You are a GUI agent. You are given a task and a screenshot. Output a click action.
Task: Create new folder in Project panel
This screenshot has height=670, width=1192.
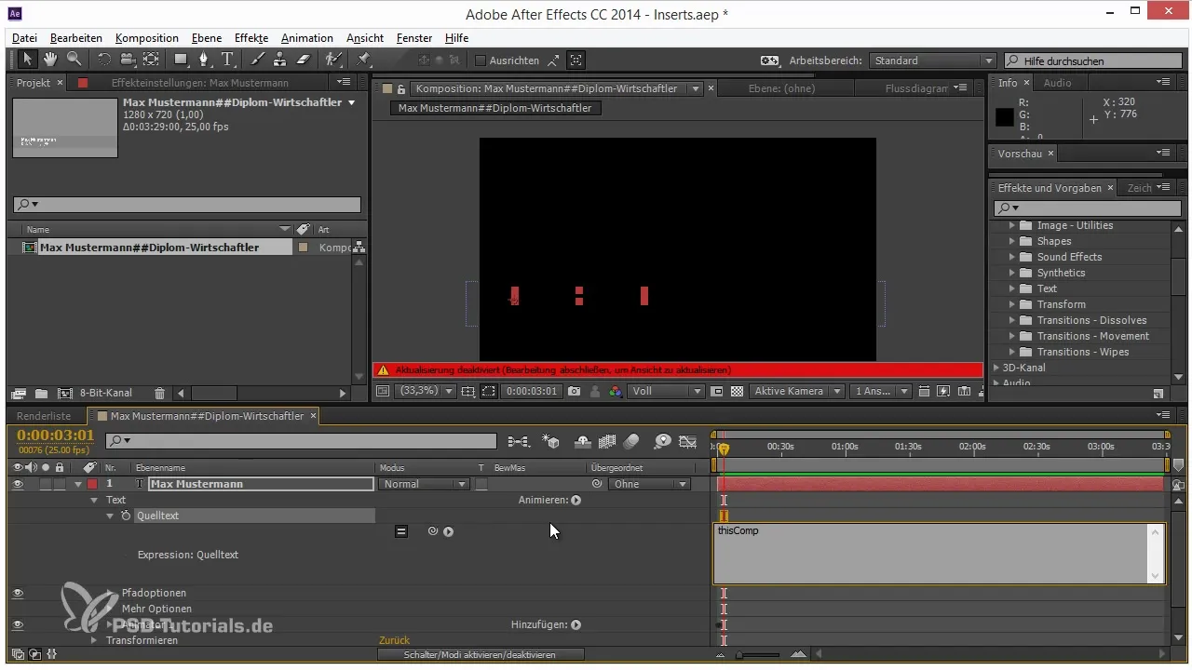41,394
